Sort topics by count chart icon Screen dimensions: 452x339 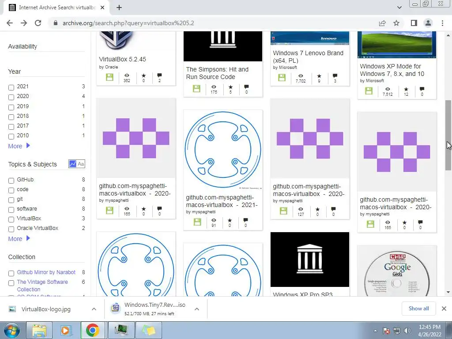72,164
